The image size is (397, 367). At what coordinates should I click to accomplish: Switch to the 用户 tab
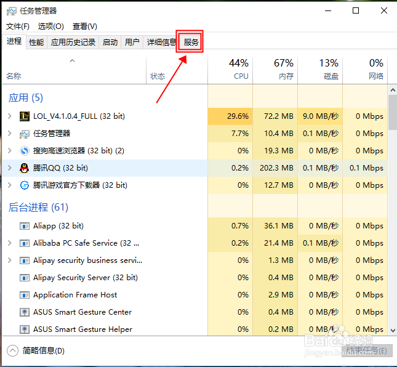132,42
